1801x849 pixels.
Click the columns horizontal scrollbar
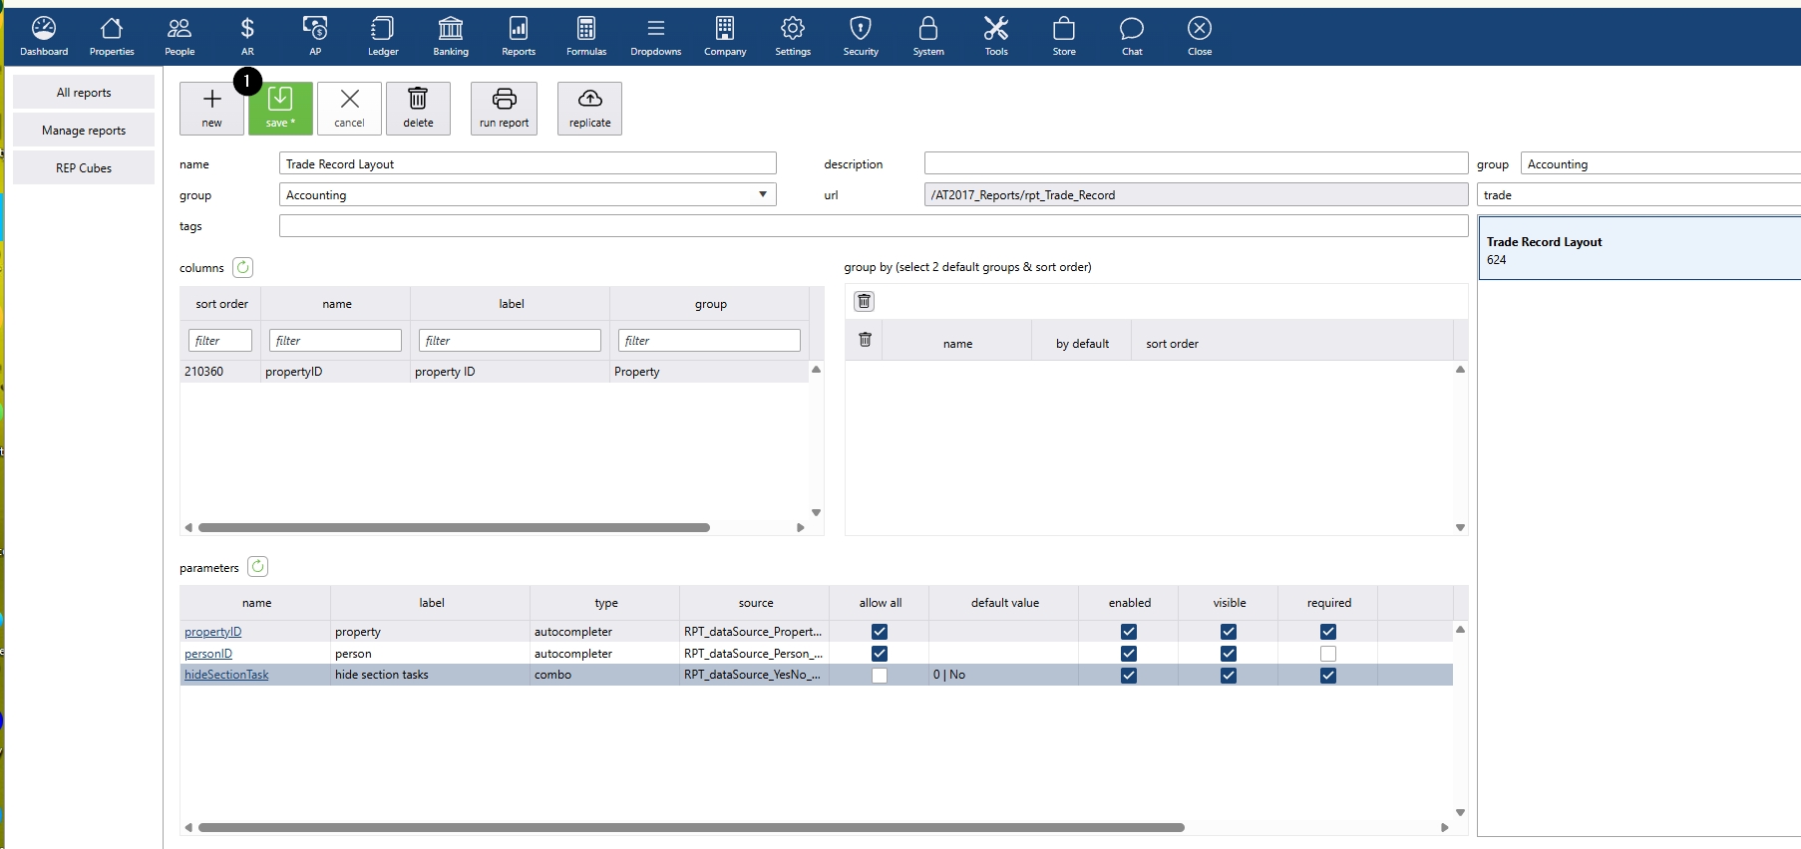454,527
